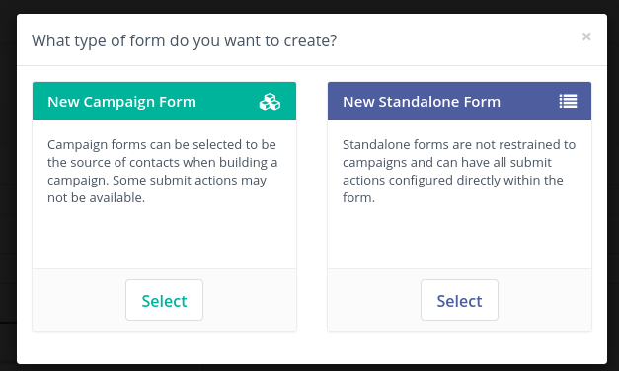Click empty white space below campaign description
Screen dimensions: 619x371
164,237
